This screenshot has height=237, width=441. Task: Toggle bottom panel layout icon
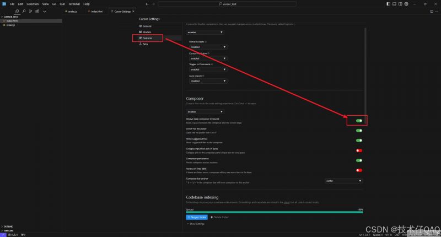point(394,4)
